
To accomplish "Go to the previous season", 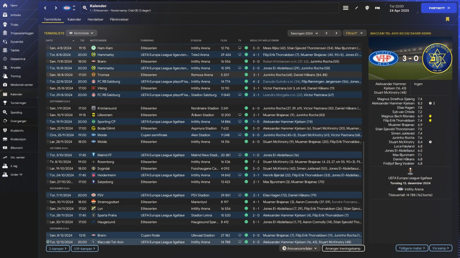I will point(326,33).
